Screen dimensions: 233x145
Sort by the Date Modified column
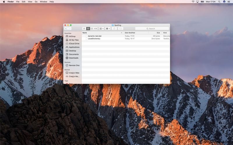pyautogui.click(x=130, y=33)
